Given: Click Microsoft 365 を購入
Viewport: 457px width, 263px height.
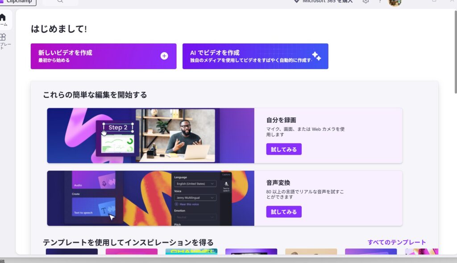Looking at the screenshot, I should pyautogui.click(x=326, y=1).
